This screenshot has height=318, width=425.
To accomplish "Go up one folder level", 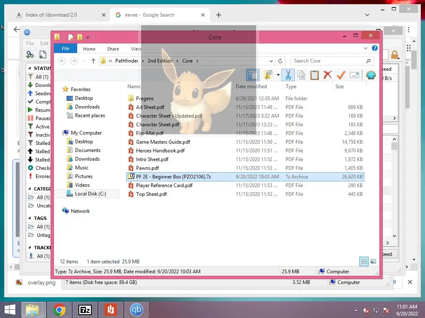I will 93,61.
